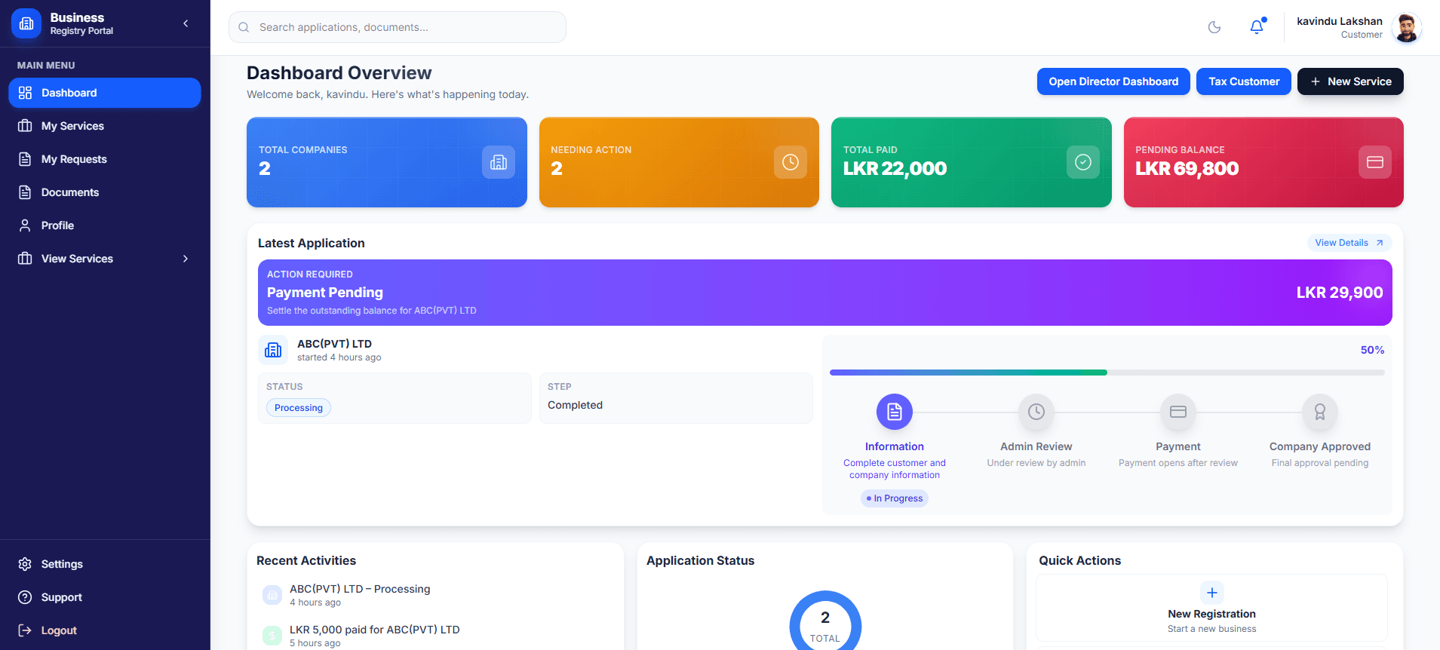Click the Settings gear icon
Image resolution: width=1440 pixels, height=650 pixels.
point(25,564)
